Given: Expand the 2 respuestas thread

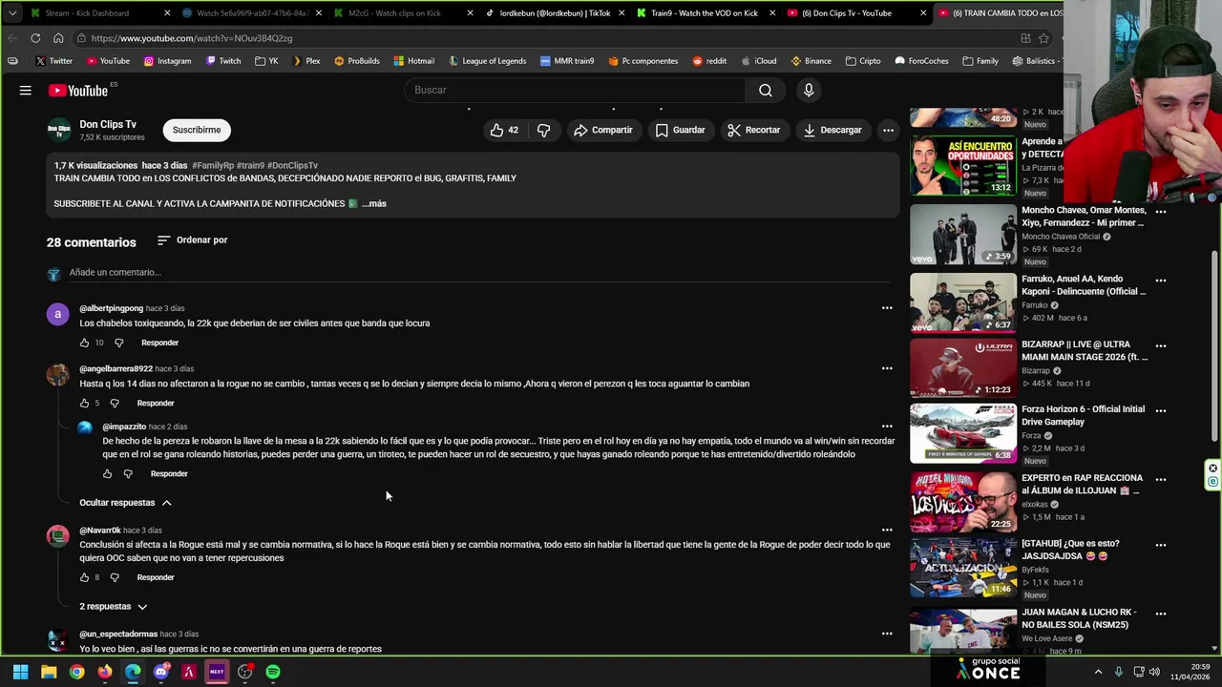Looking at the screenshot, I should click(114, 607).
